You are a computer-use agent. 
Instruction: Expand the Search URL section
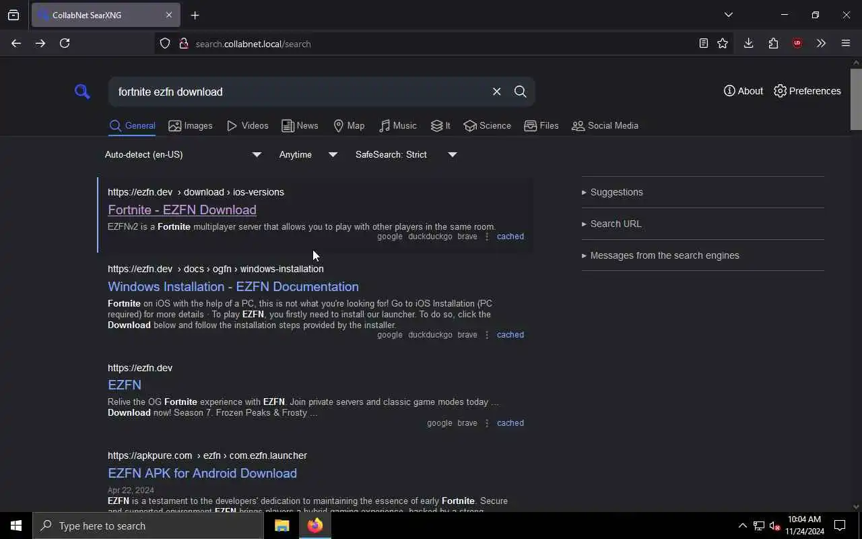coord(702,224)
